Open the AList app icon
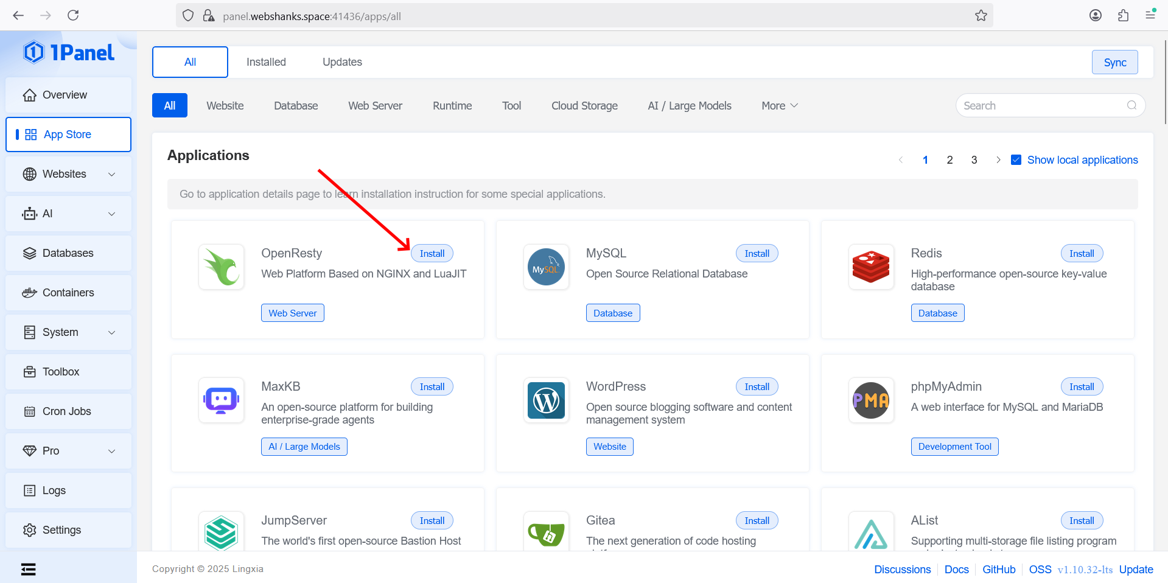This screenshot has height=583, width=1168. 871,531
